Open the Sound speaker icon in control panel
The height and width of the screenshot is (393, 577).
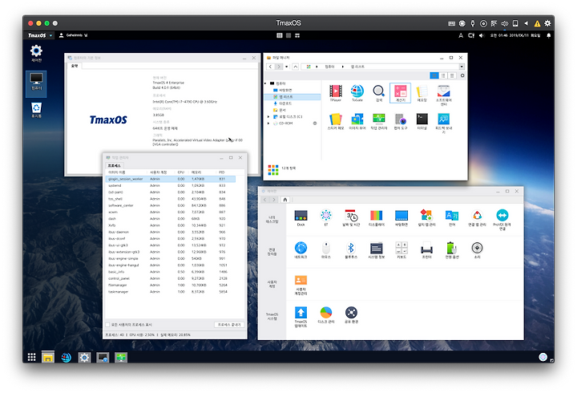point(477,248)
